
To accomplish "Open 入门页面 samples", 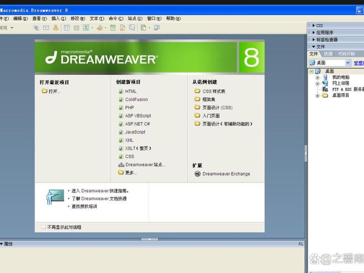I will point(211,116).
